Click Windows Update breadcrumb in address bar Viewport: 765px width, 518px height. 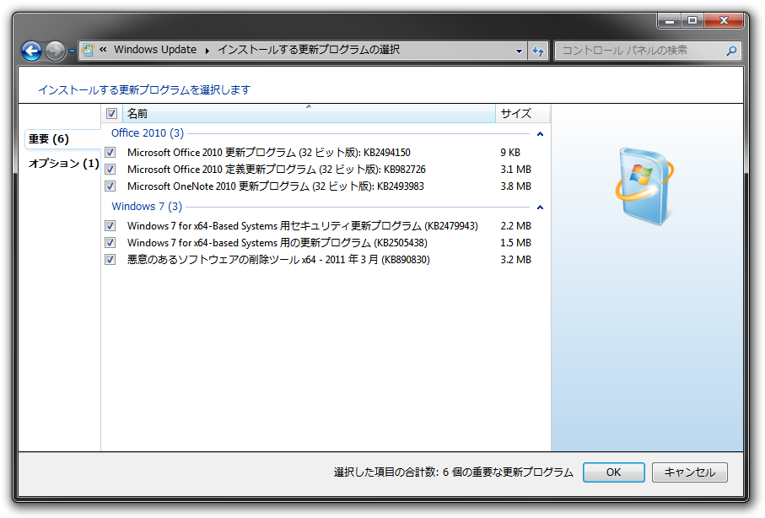point(155,49)
